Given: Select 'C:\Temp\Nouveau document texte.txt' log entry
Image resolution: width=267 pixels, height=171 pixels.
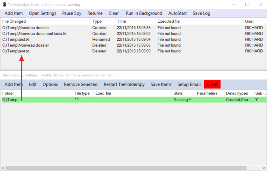Looking at the screenshot, I should coord(133,34).
